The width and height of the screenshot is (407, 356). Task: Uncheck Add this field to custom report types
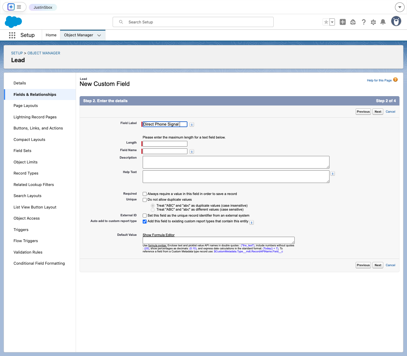[x=145, y=221]
